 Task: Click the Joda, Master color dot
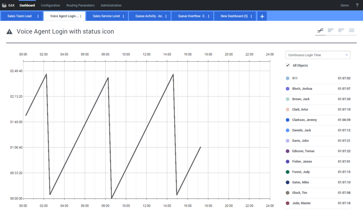(287, 203)
